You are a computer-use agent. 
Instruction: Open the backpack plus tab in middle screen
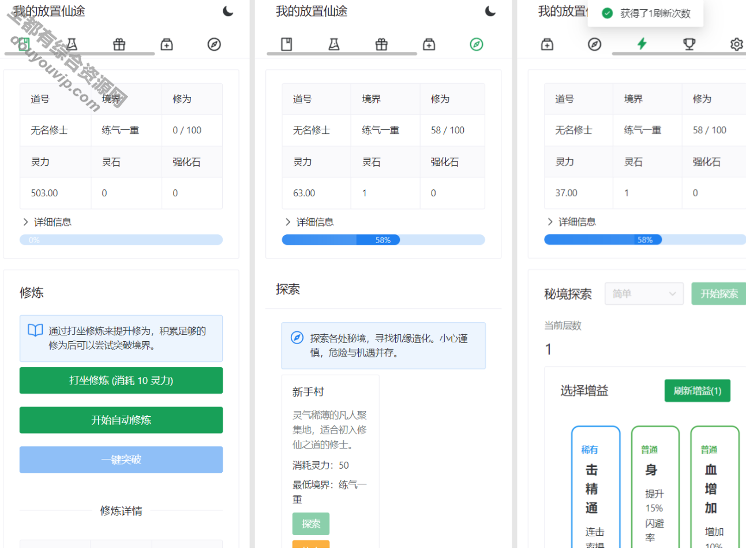point(429,44)
